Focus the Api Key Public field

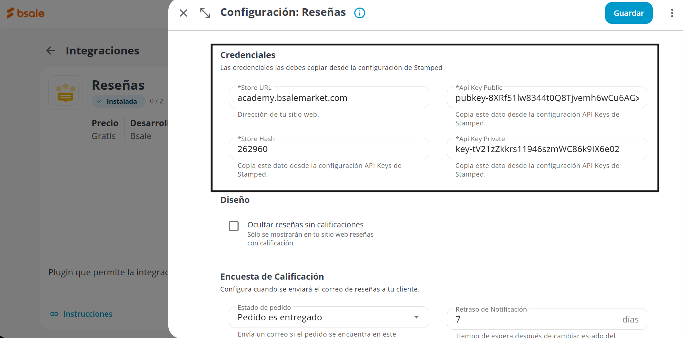(547, 98)
